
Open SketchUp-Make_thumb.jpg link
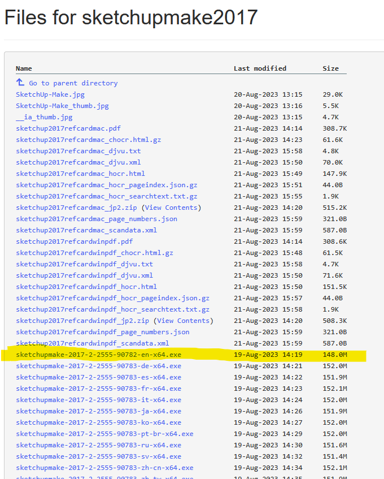tap(62, 106)
